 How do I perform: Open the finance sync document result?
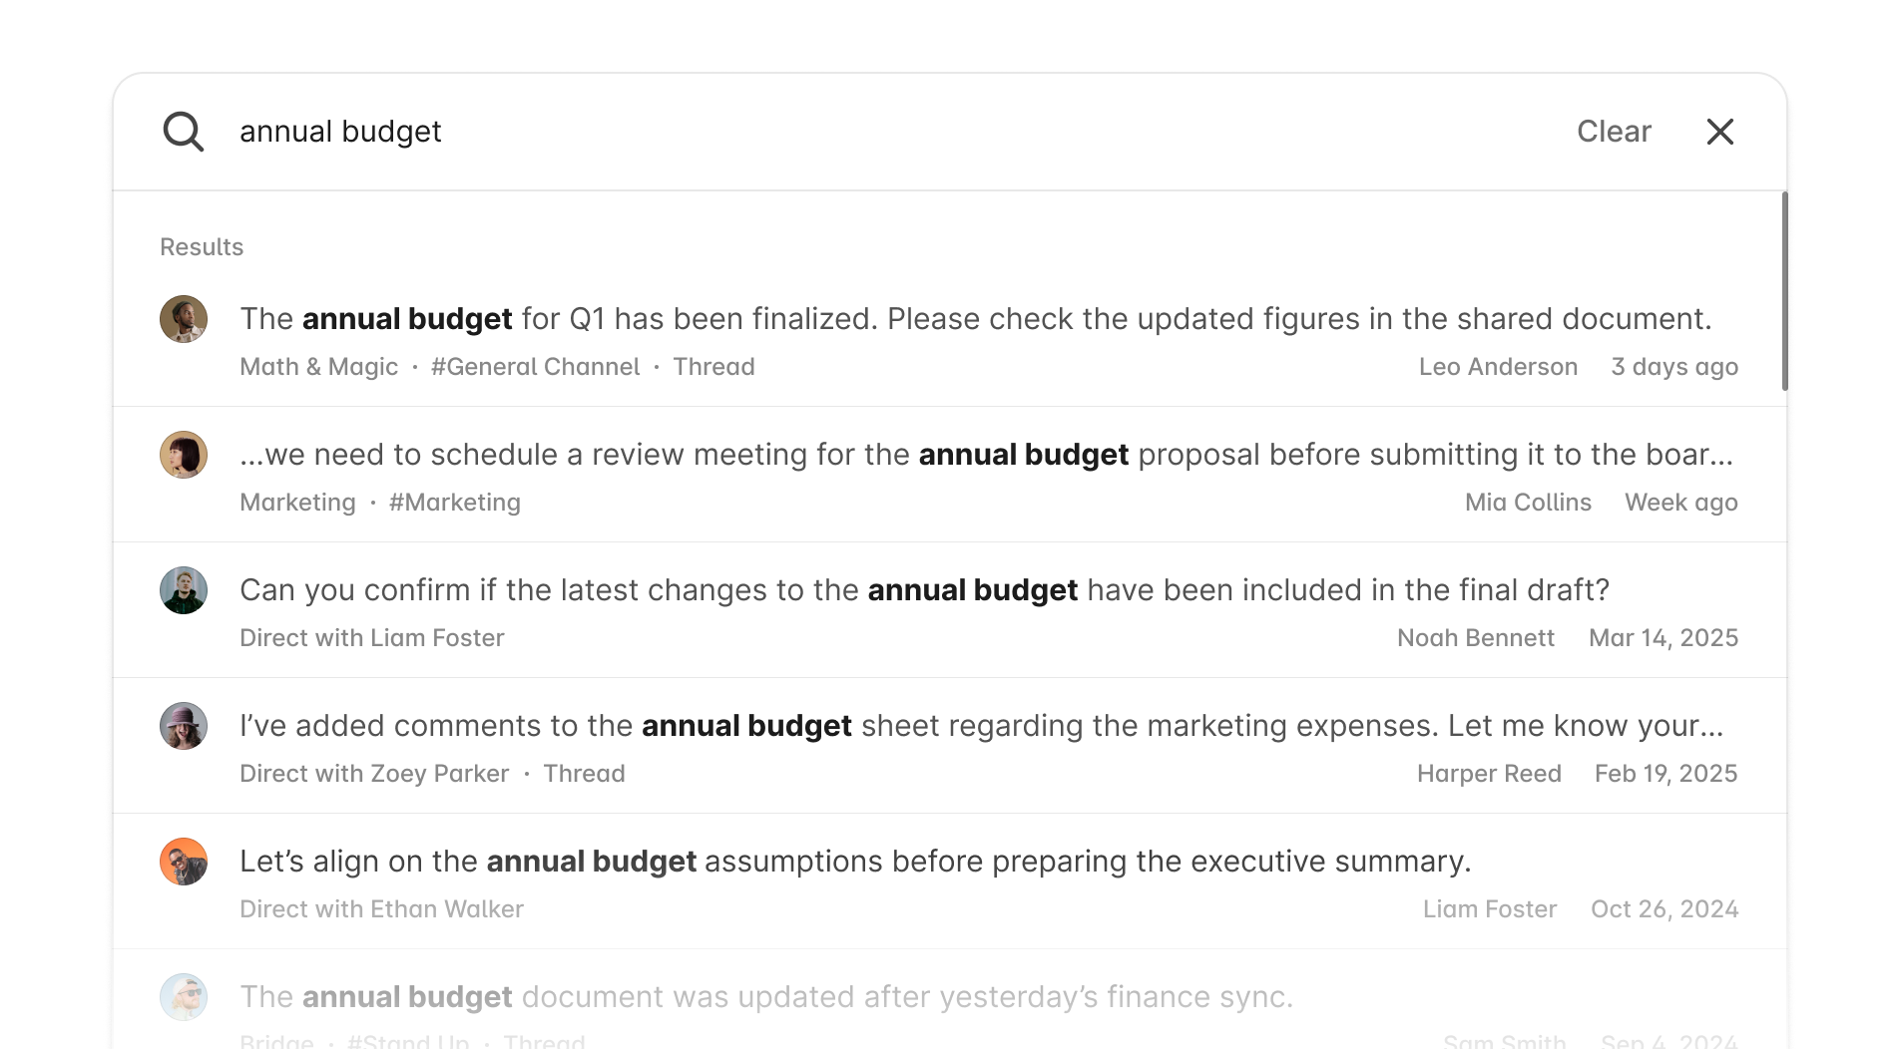pyautogui.click(x=765, y=997)
